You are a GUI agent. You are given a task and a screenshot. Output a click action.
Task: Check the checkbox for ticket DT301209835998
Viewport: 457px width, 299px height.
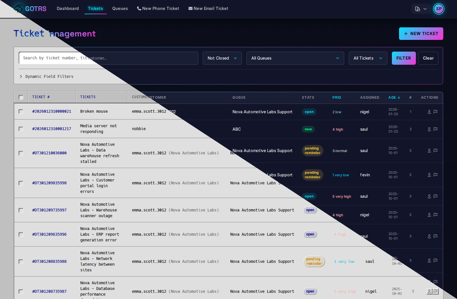click(x=21, y=183)
